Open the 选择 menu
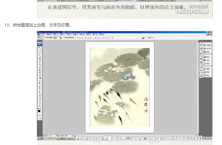 tap(69, 34)
